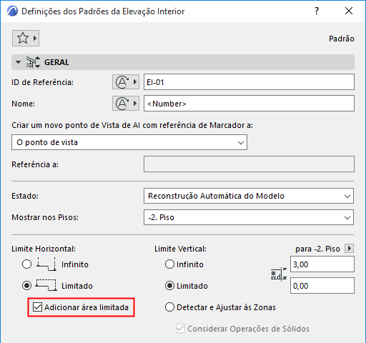Select Limitado for Limite Vertical

(x=169, y=286)
